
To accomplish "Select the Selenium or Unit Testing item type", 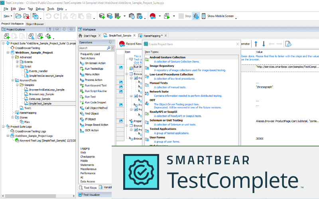I will (192, 123).
